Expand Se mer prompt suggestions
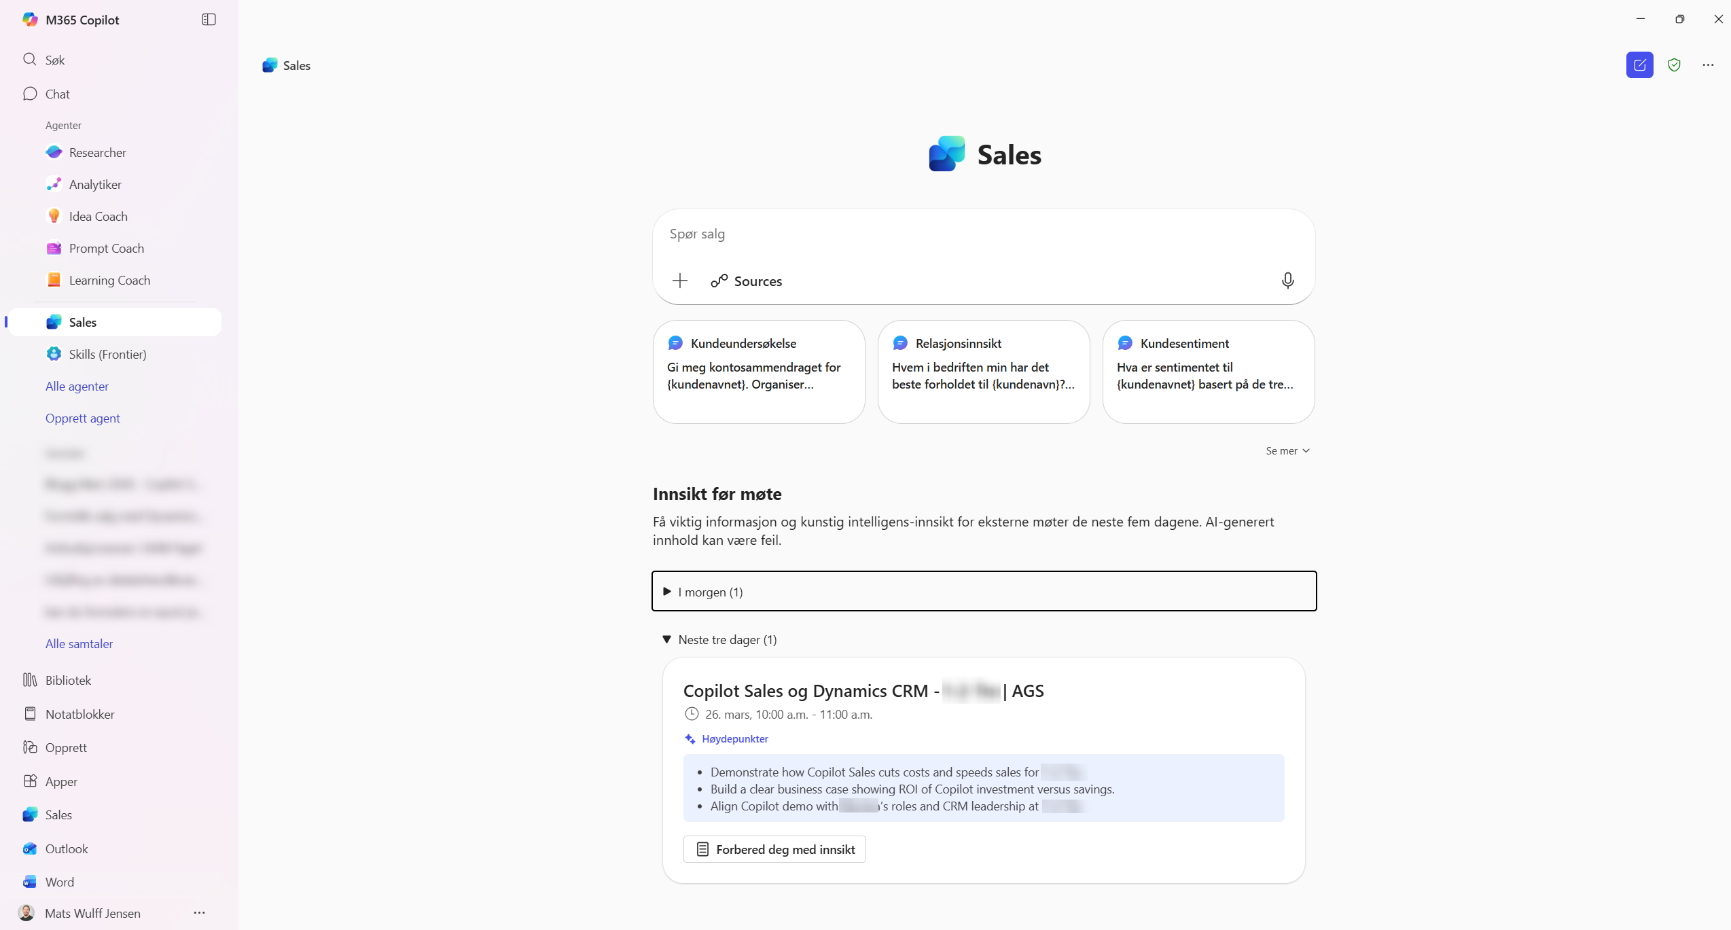Viewport: 1731px width, 930px height. pos(1287,451)
